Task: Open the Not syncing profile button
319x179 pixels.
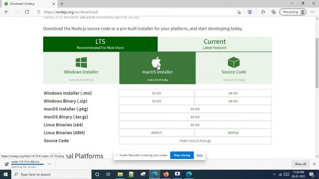Action: click(293, 12)
